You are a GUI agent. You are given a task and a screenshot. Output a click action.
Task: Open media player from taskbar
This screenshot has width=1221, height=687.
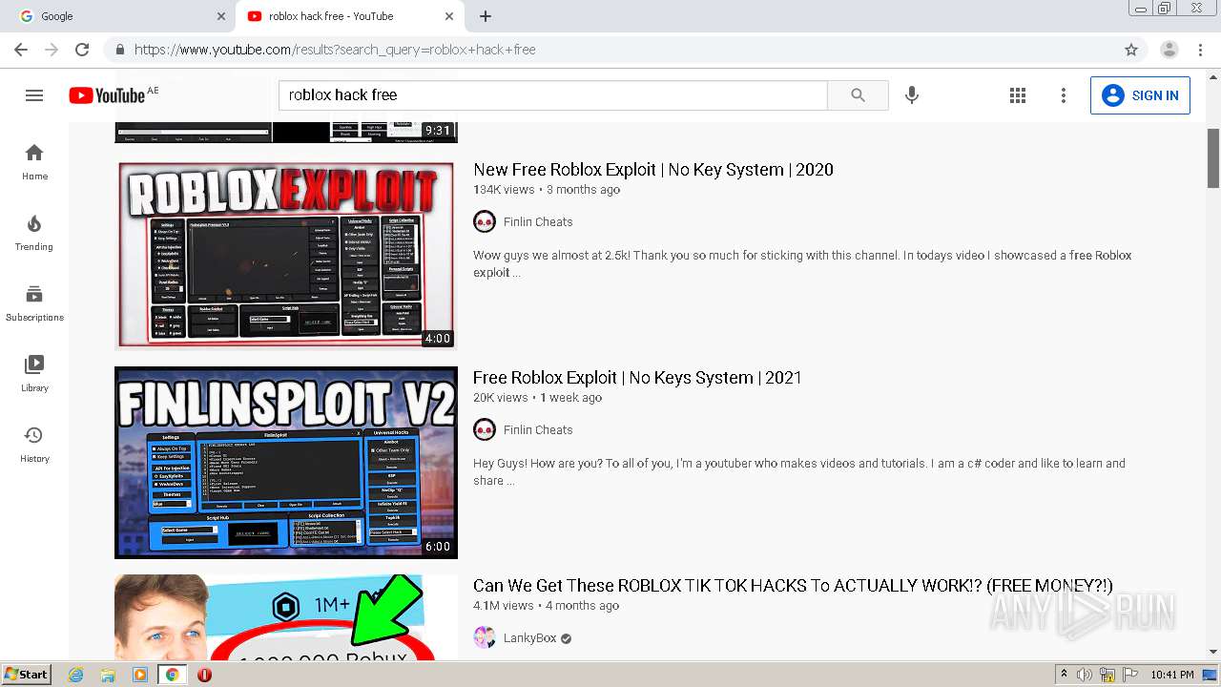(140, 675)
